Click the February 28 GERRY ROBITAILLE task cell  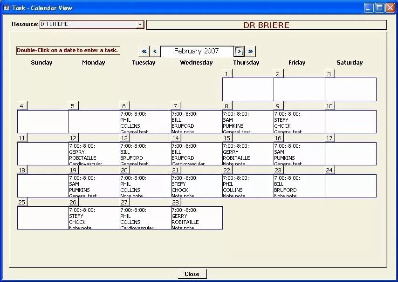[197, 218]
